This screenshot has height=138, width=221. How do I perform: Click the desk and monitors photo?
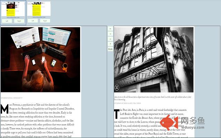coord(40,59)
